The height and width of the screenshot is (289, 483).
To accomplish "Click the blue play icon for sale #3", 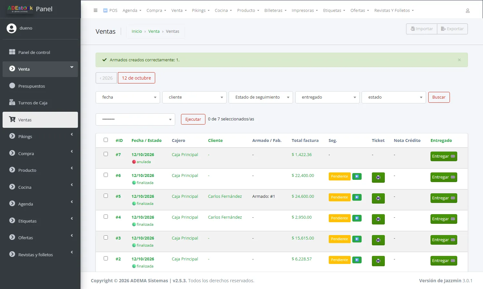I will 357,239.
